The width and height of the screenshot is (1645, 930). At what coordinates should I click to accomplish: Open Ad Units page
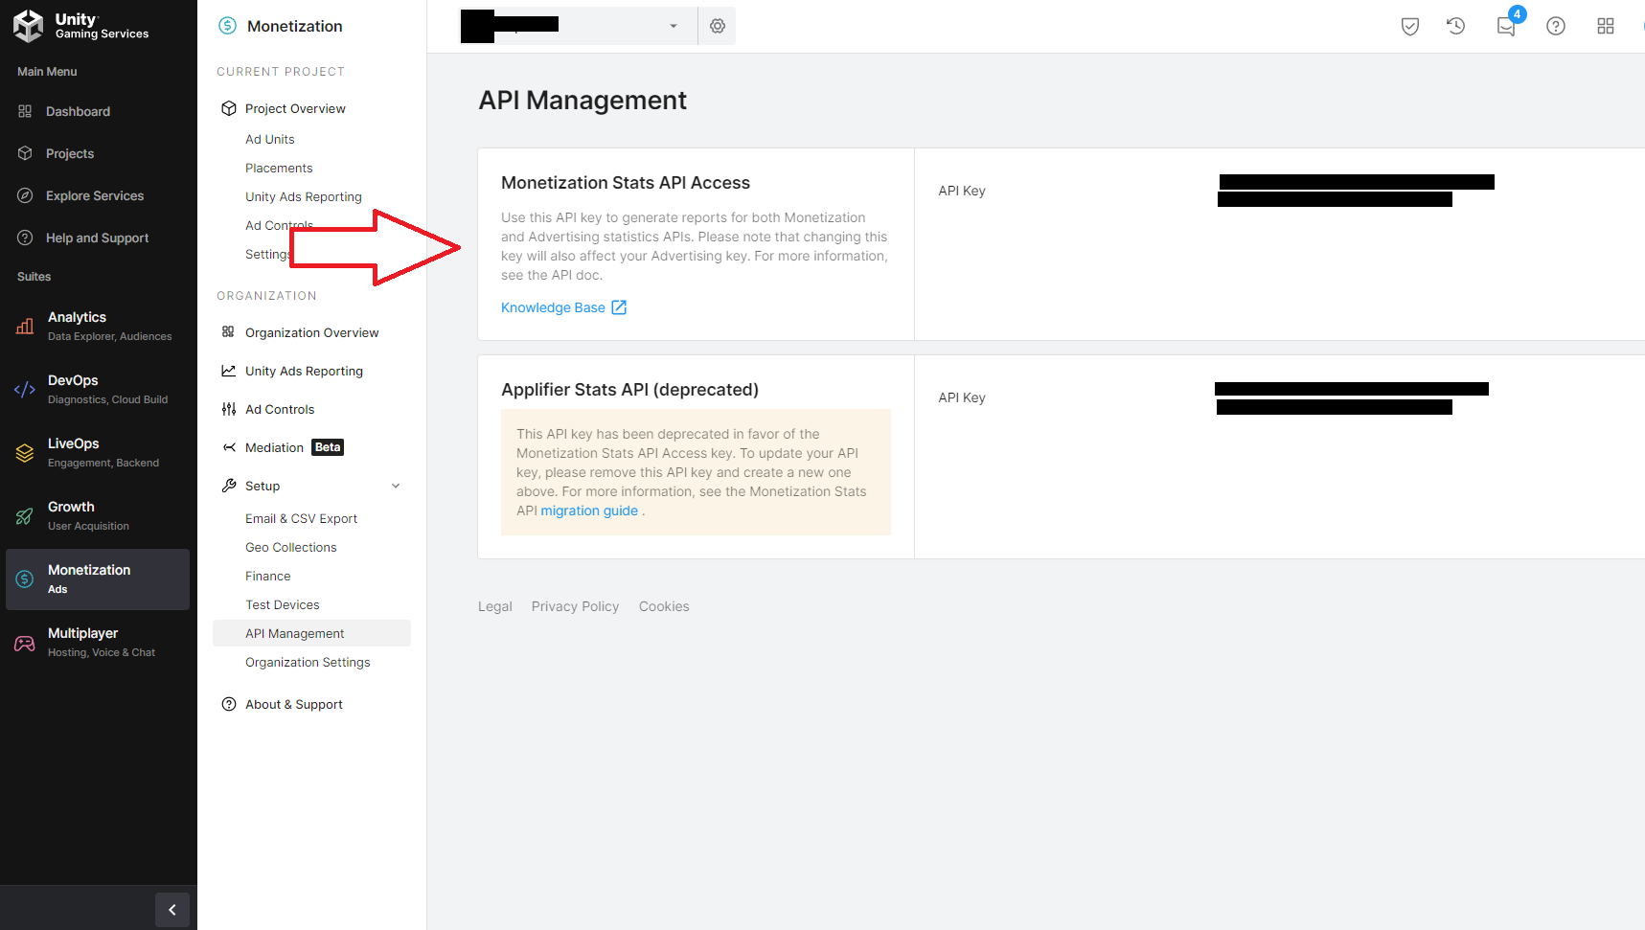[270, 139]
